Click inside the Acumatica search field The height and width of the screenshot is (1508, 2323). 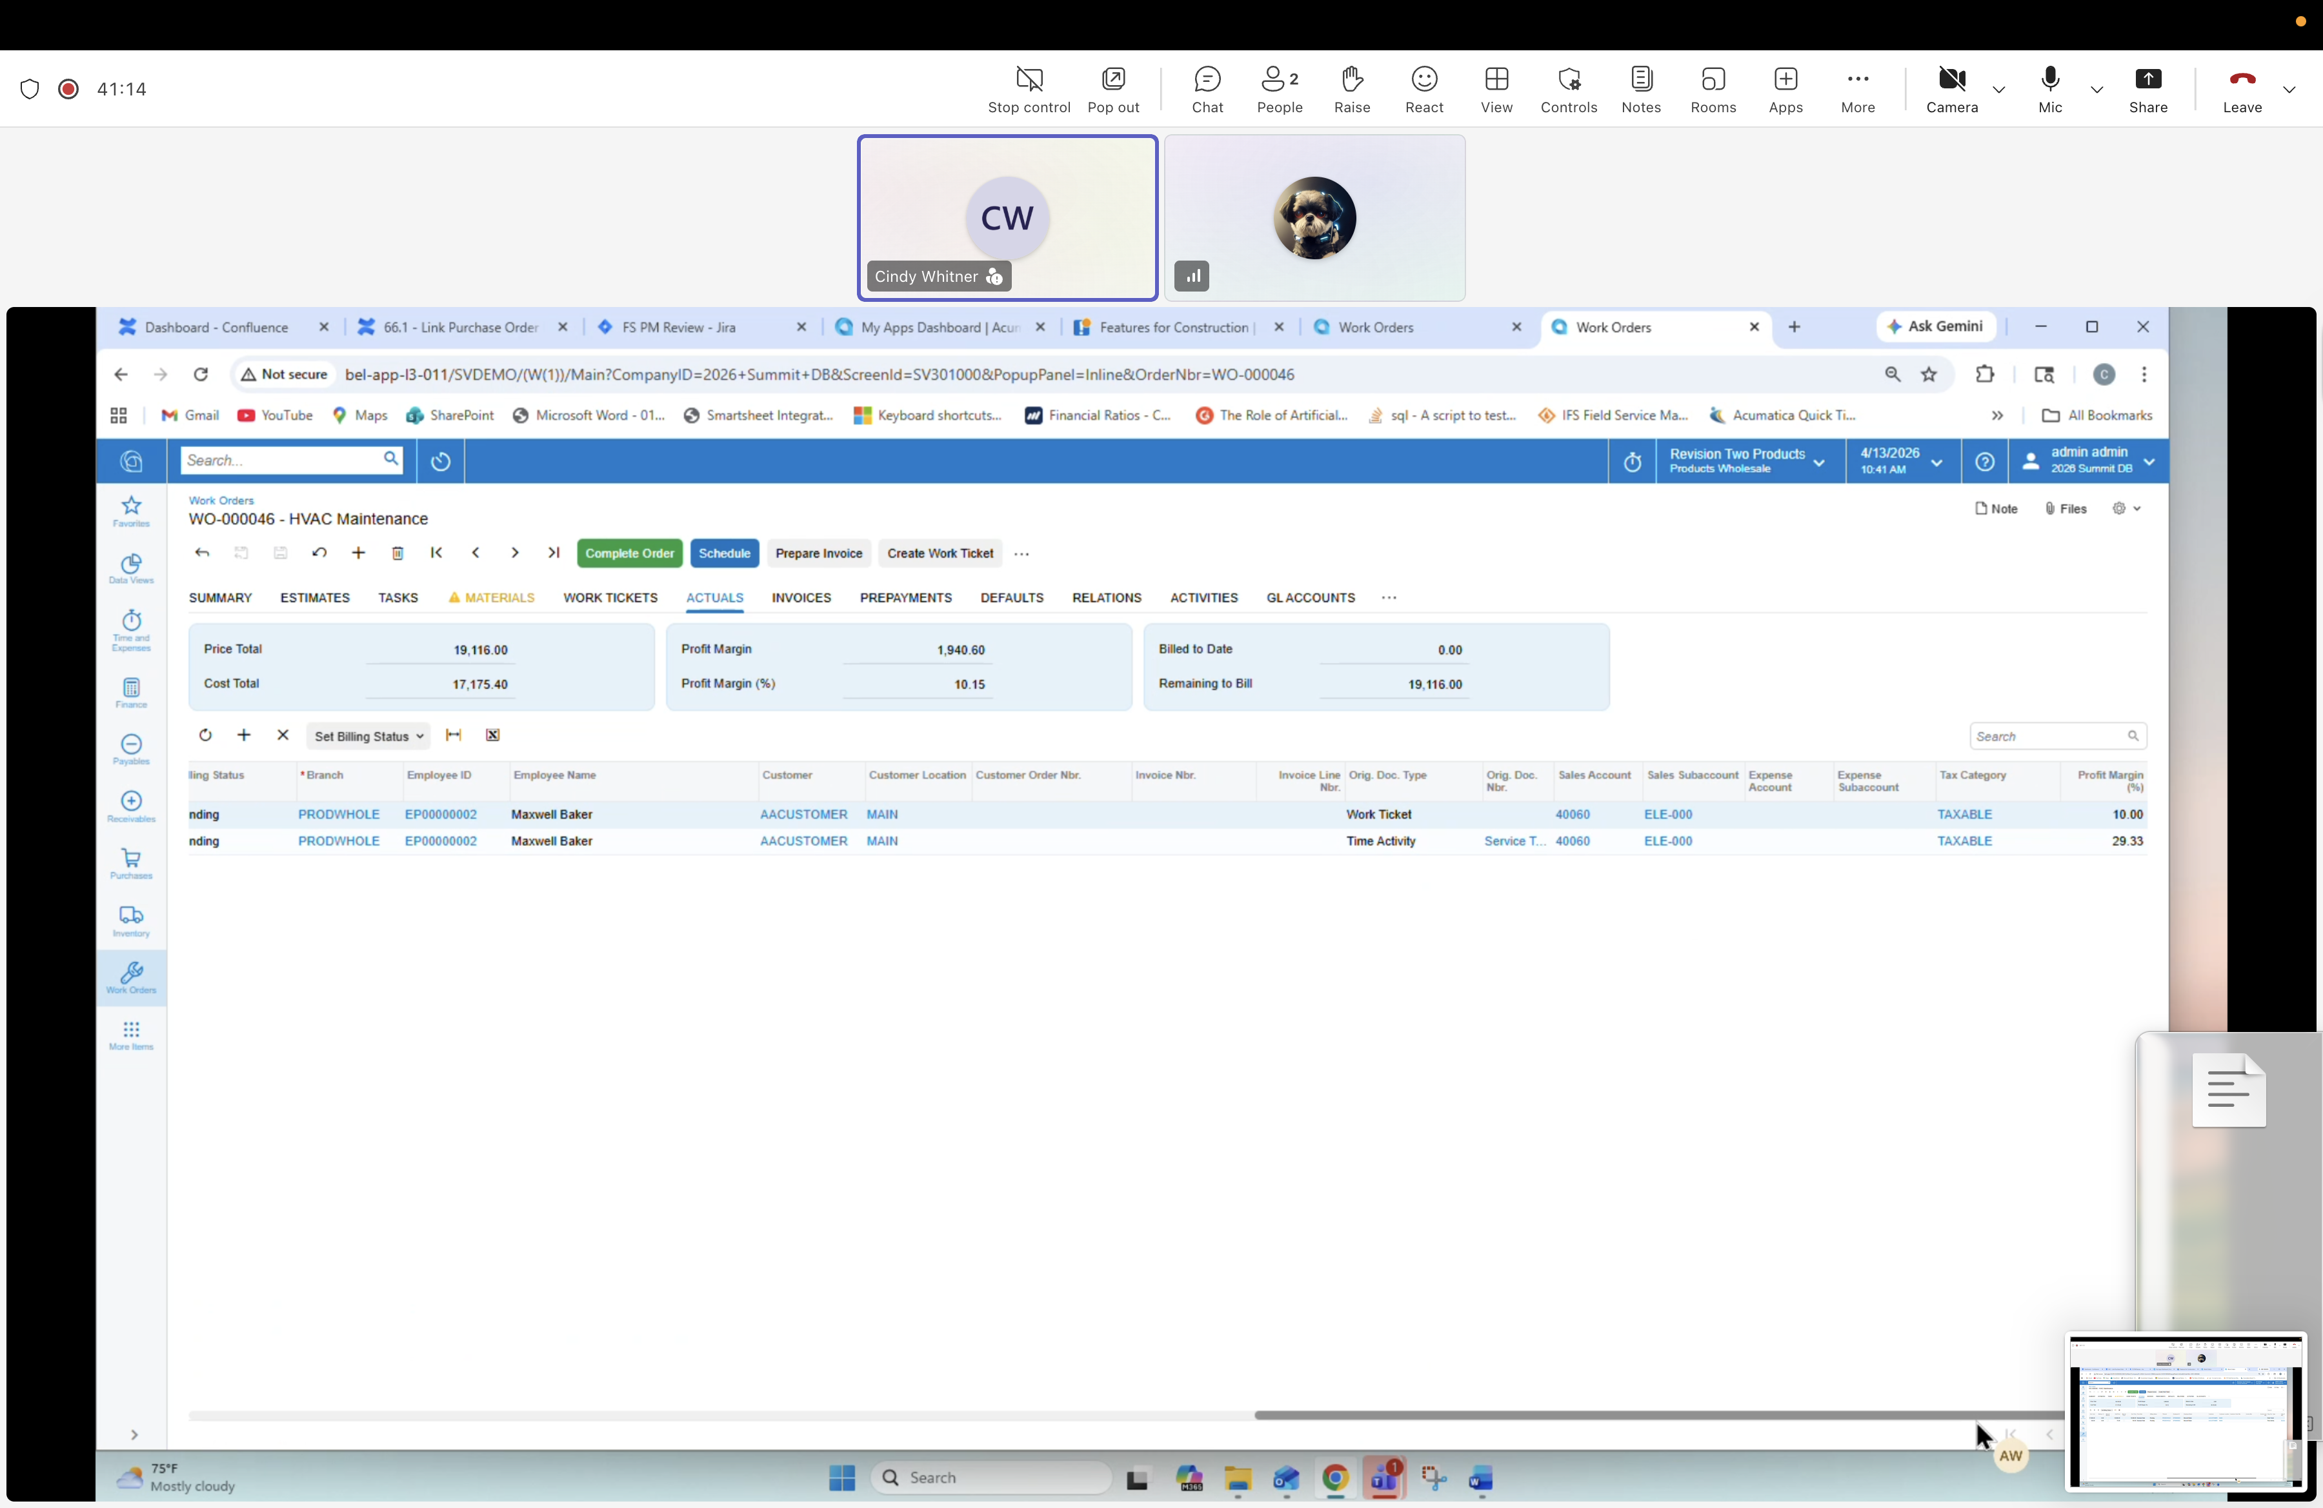pyautogui.click(x=283, y=459)
